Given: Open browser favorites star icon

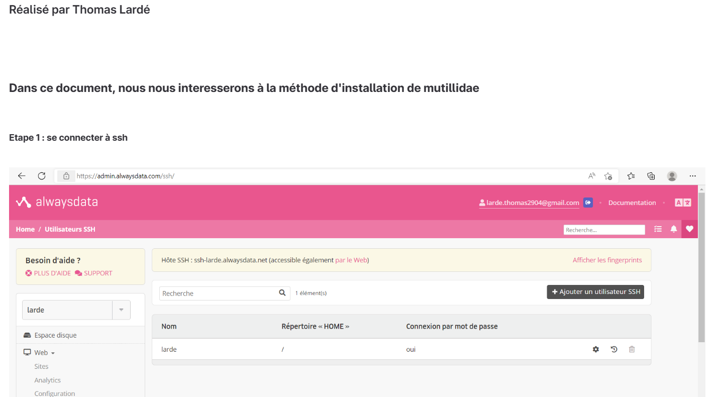Looking at the screenshot, I should tap(631, 176).
